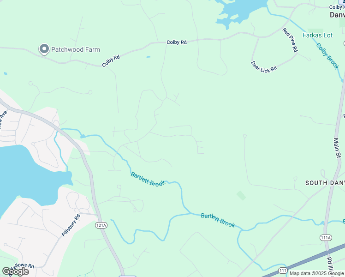Select the Patchwood Farm label
Image resolution: width=345 pixels, height=277 pixels.
76,49
